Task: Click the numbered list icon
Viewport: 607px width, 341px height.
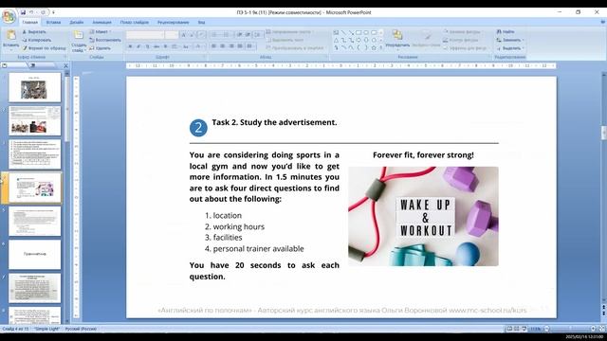Action: 227,35
